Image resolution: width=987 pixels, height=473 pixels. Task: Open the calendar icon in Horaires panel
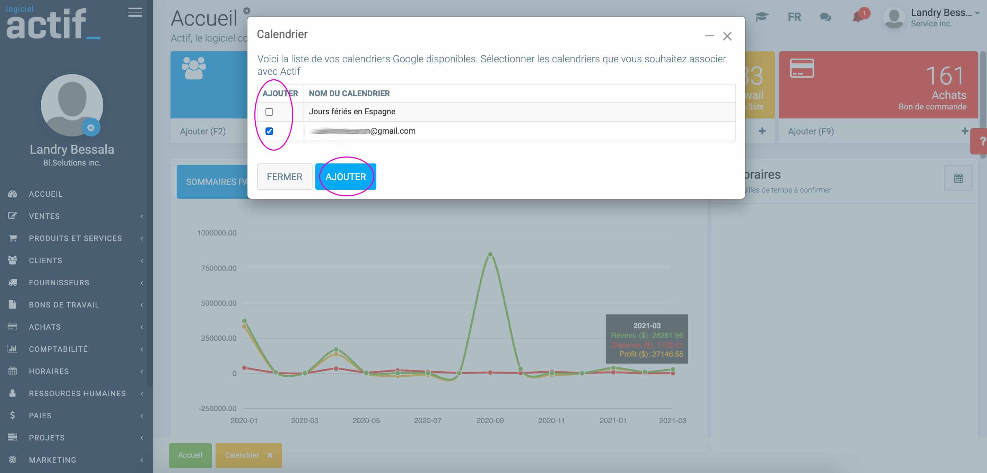958,178
